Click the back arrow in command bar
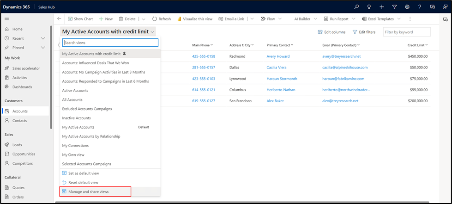 59,19
